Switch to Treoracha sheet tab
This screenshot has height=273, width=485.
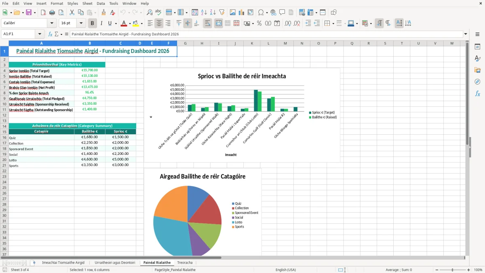185,262
